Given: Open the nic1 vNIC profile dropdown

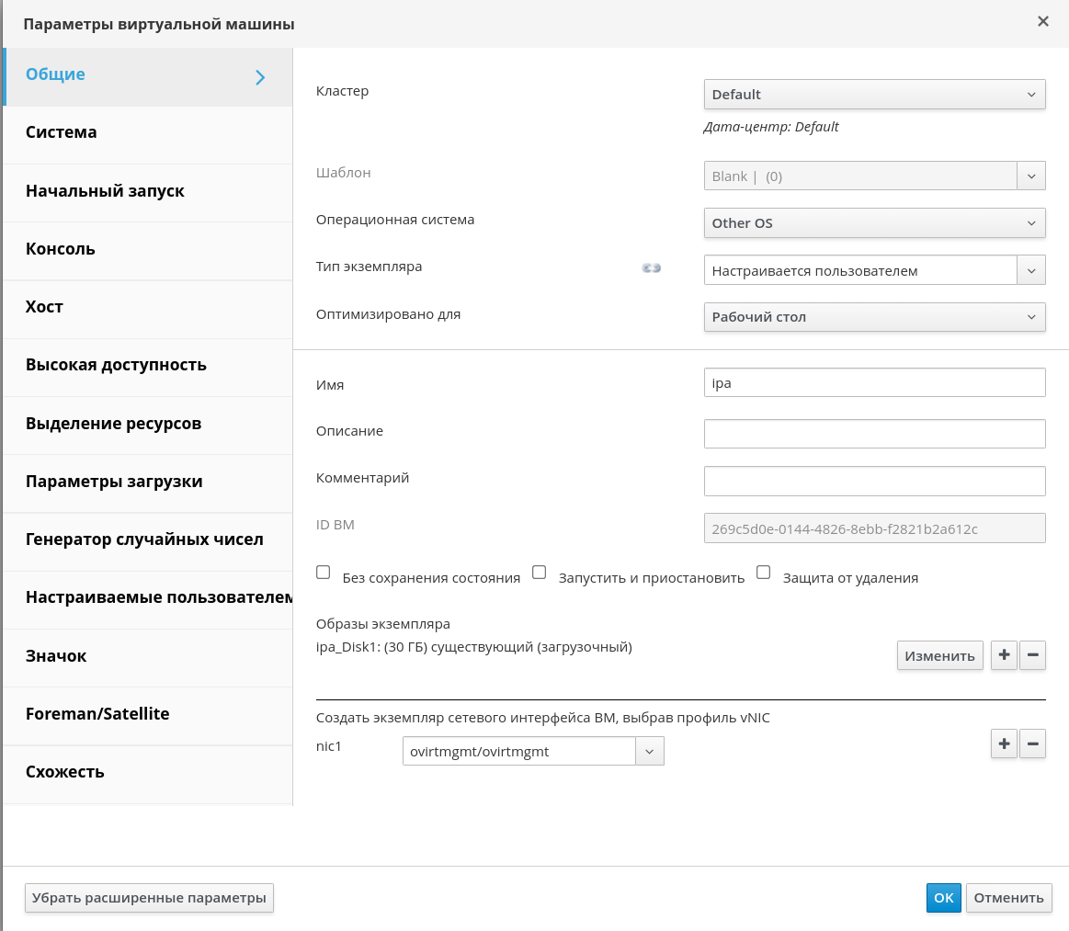Looking at the screenshot, I should pyautogui.click(x=533, y=752).
